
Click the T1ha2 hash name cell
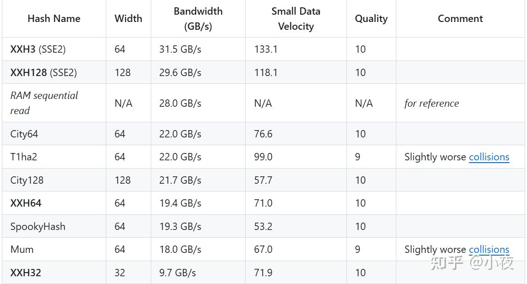click(x=24, y=157)
